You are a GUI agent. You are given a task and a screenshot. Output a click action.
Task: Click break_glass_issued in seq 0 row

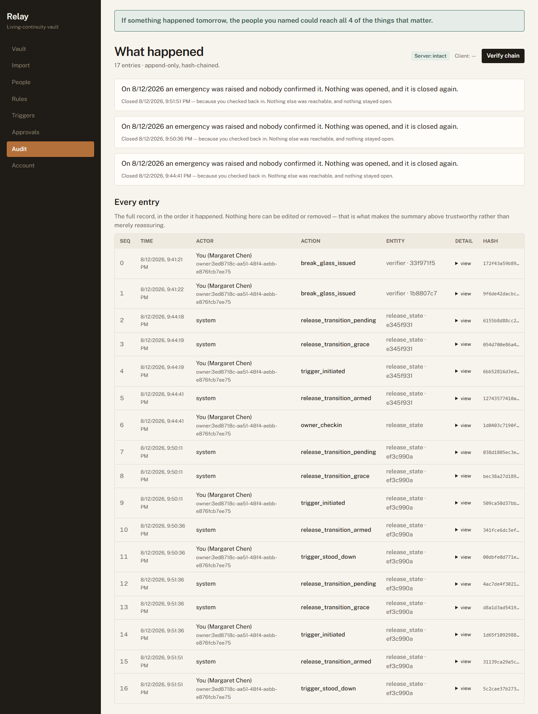click(328, 263)
